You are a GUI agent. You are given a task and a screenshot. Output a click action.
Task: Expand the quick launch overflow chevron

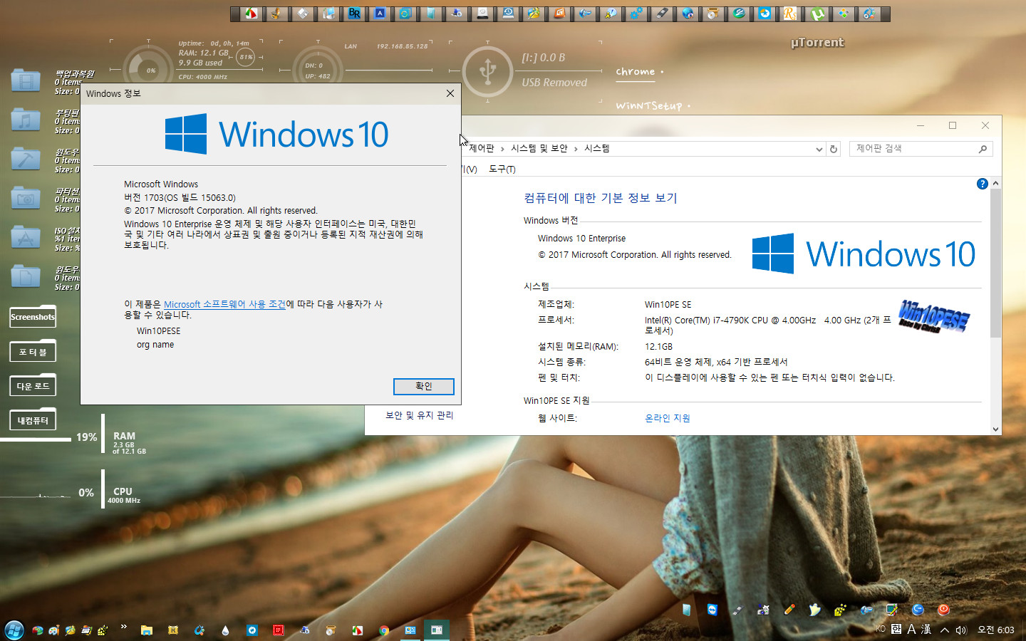(x=123, y=627)
